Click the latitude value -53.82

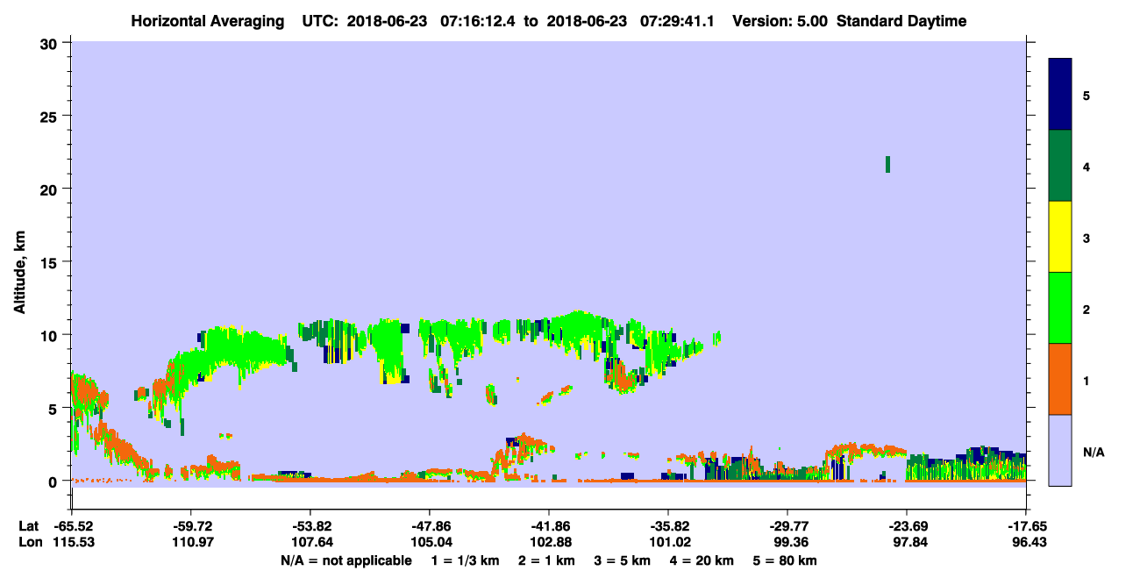pos(310,526)
